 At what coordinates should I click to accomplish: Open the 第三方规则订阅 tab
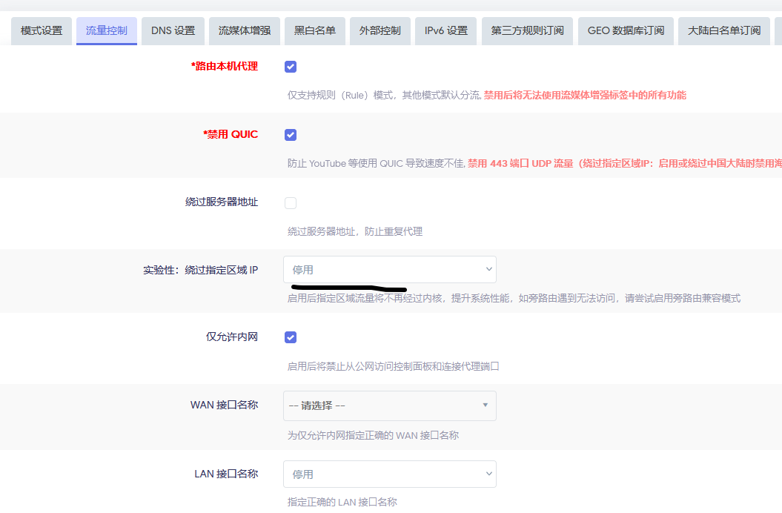[527, 31]
